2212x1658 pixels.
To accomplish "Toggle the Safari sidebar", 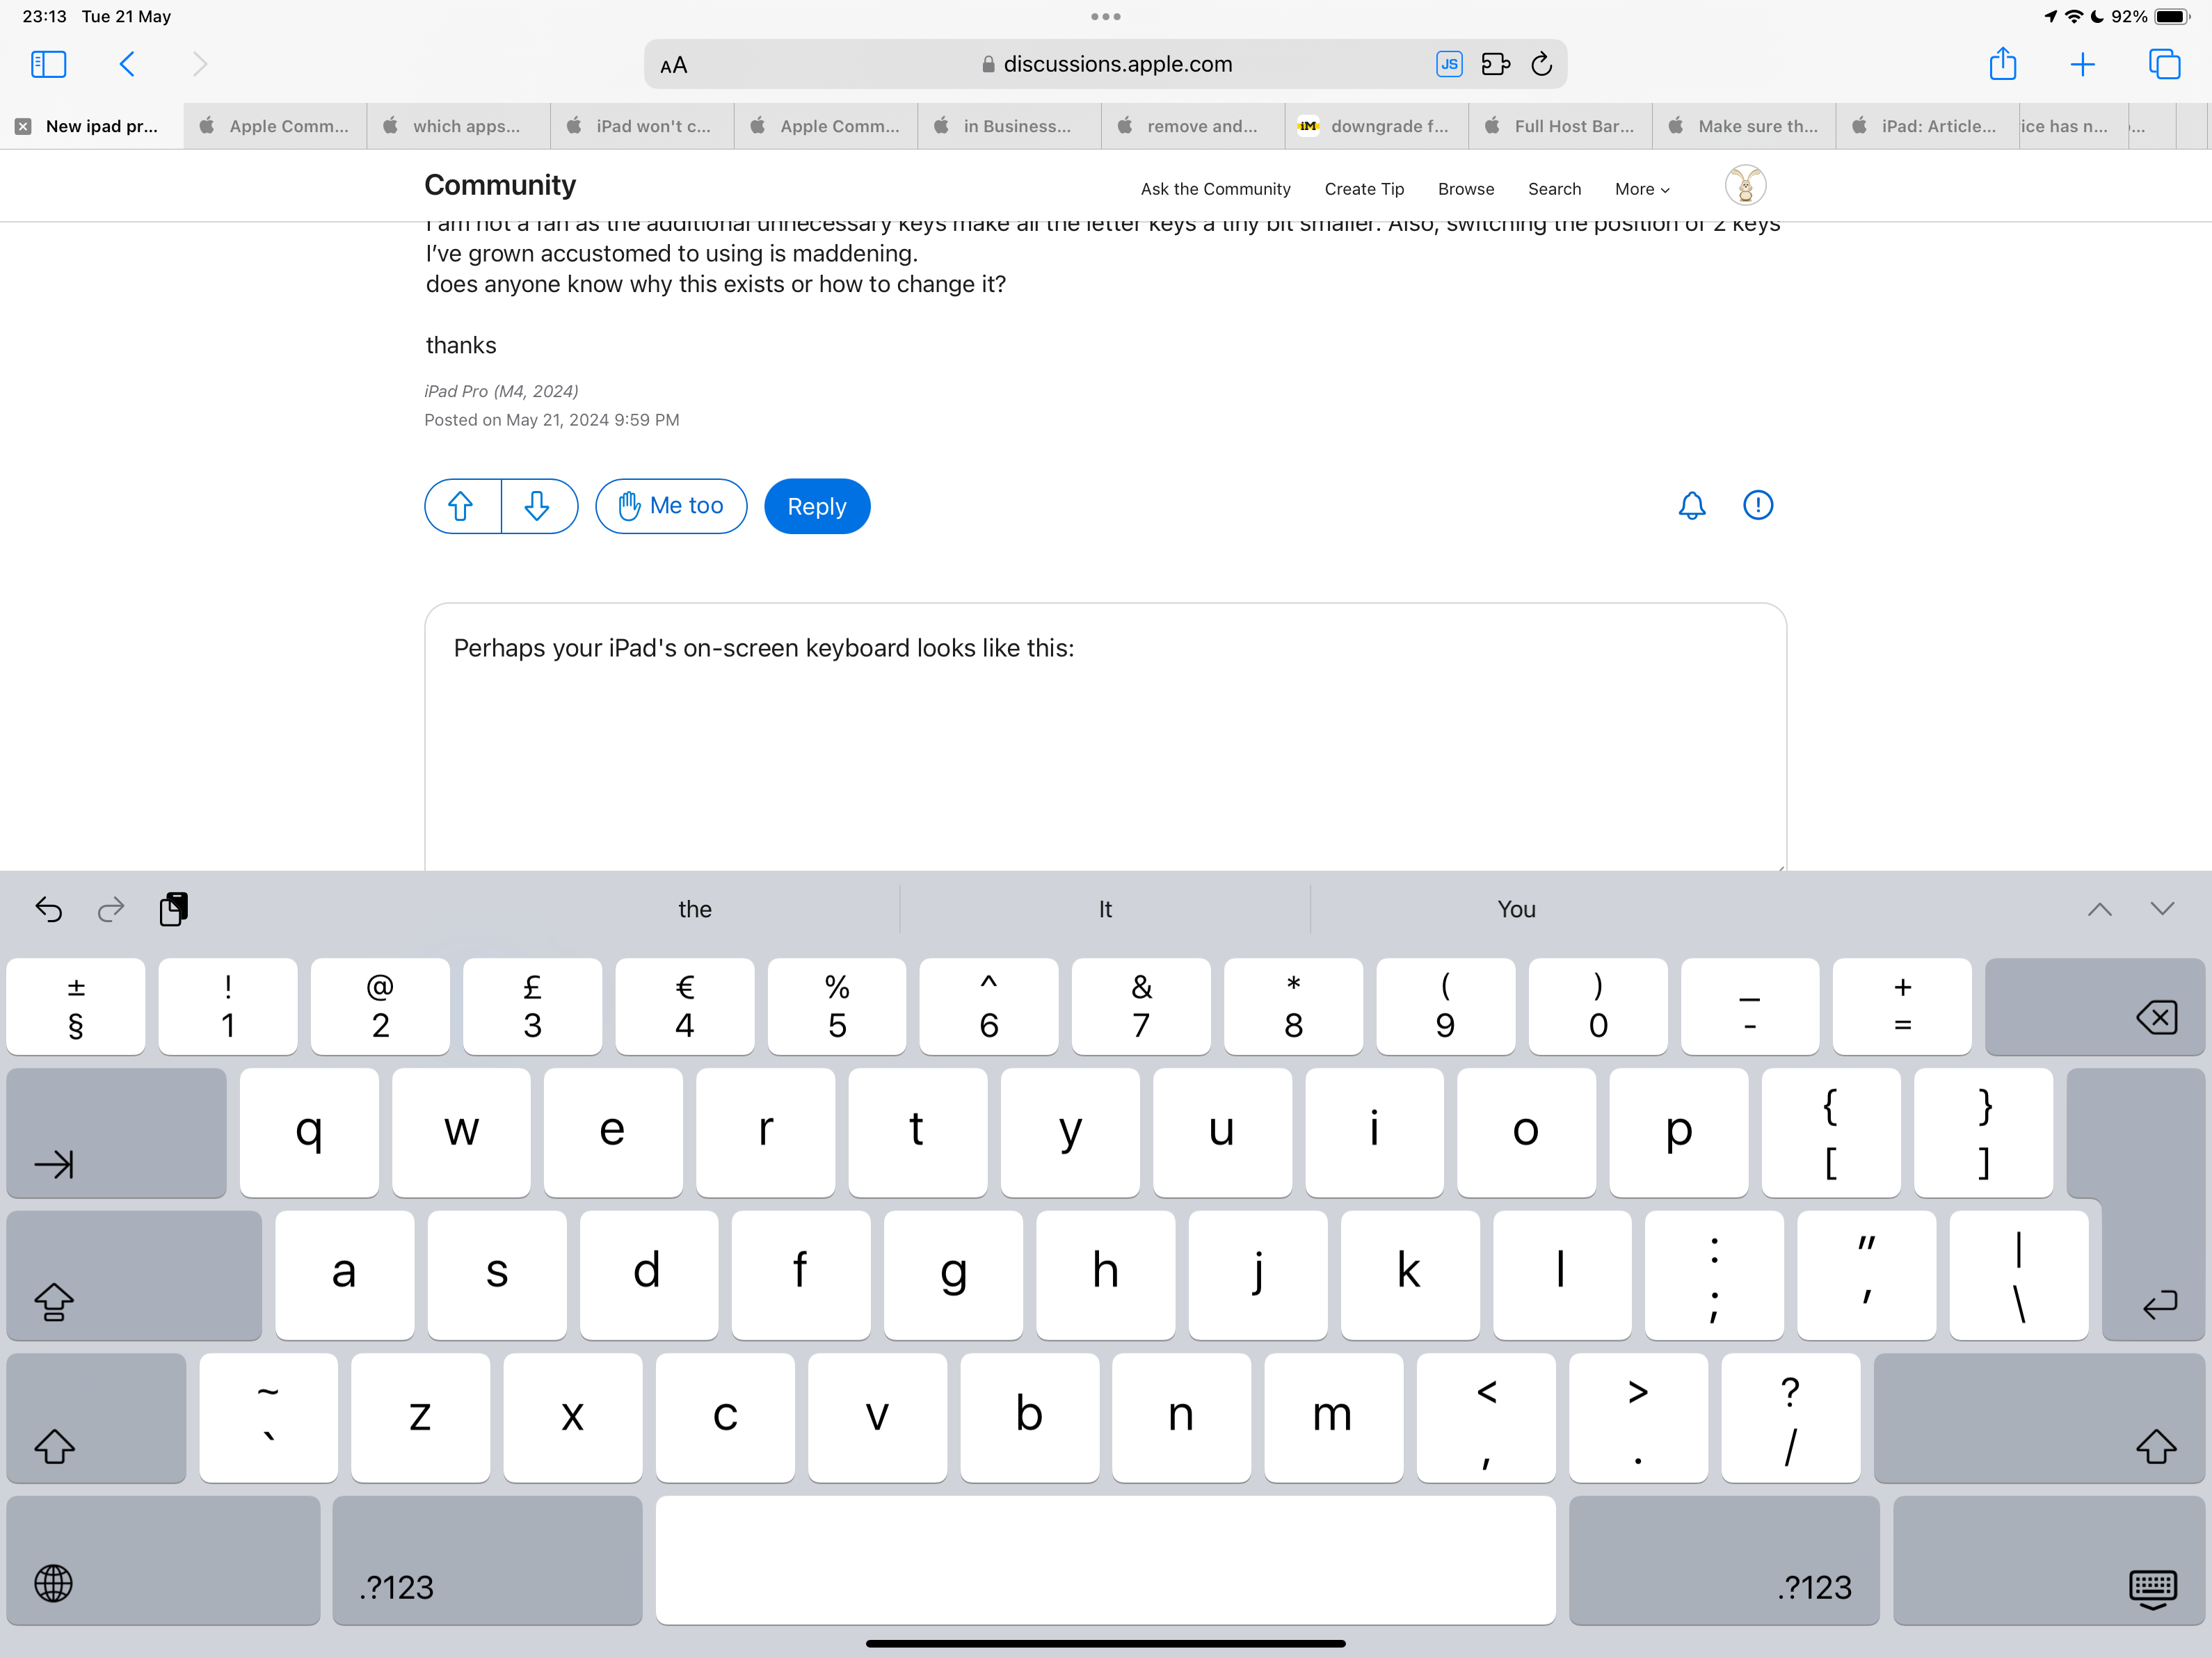I will [x=47, y=63].
